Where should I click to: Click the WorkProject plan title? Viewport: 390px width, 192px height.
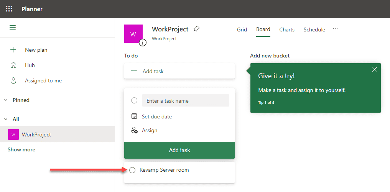coord(170,29)
